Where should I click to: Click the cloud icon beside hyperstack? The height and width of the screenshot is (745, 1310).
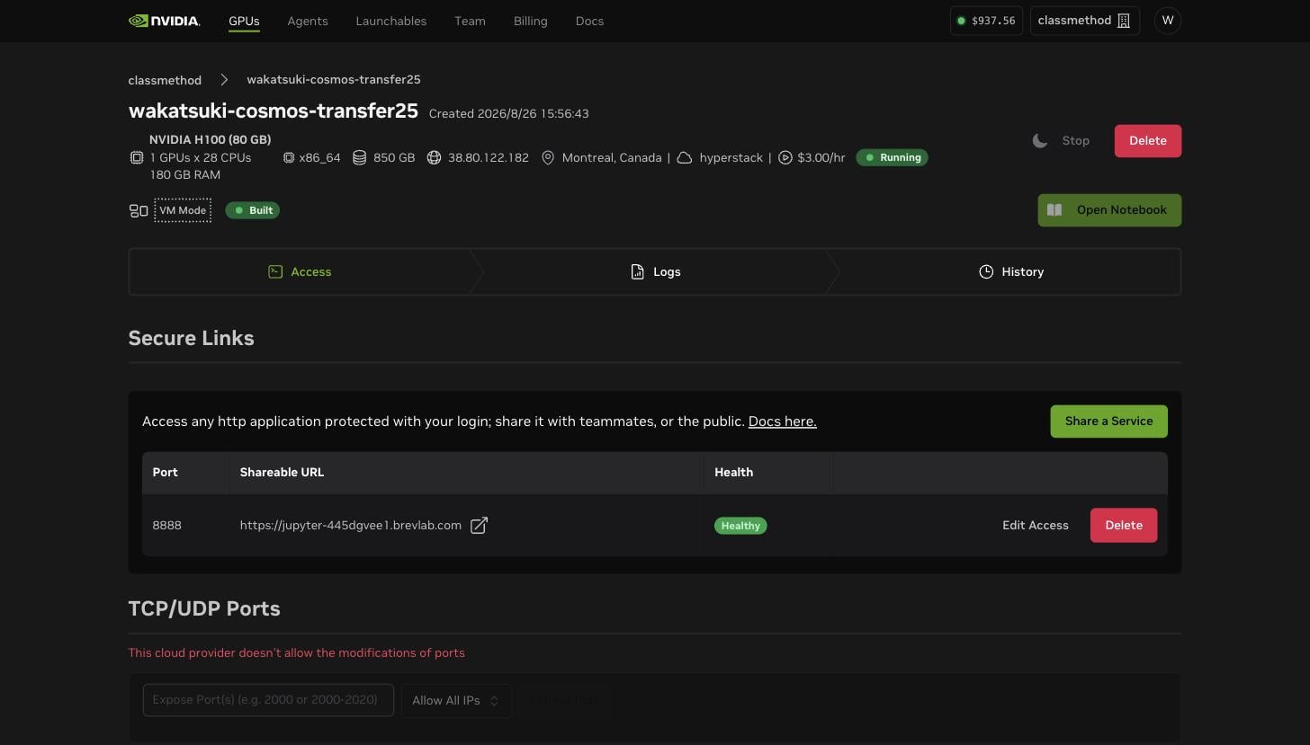tap(685, 157)
